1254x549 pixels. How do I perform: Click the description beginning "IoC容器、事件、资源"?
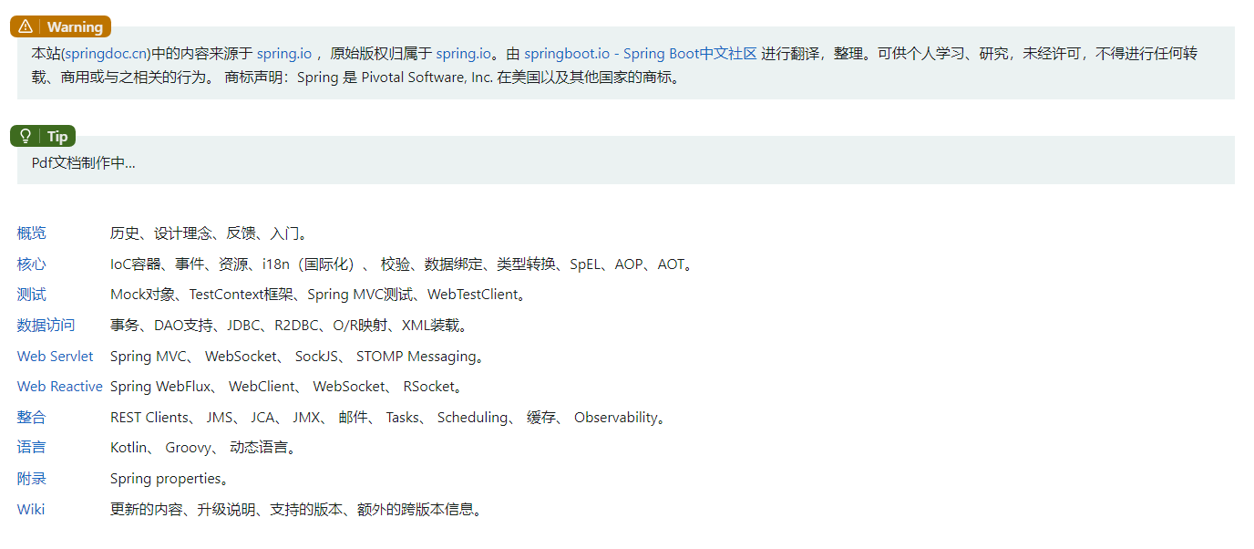(x=402, y=264)
